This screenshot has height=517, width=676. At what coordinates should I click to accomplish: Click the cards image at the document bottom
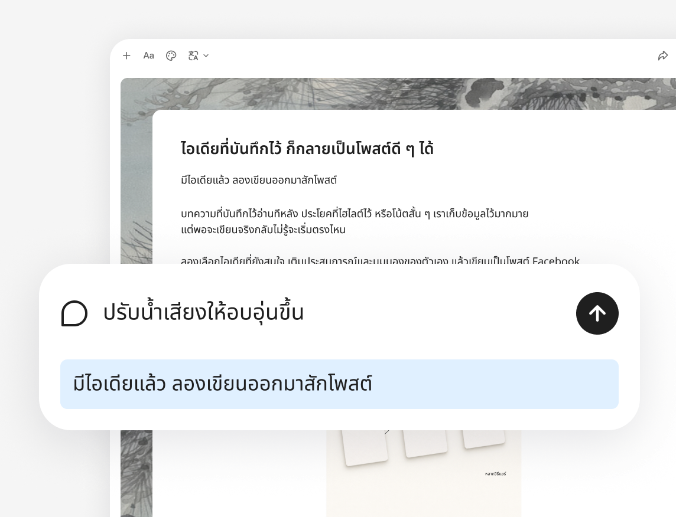423,473
